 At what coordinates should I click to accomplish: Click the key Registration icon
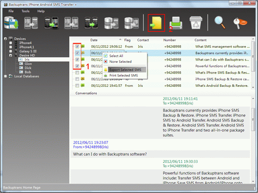tap(240, 24)
